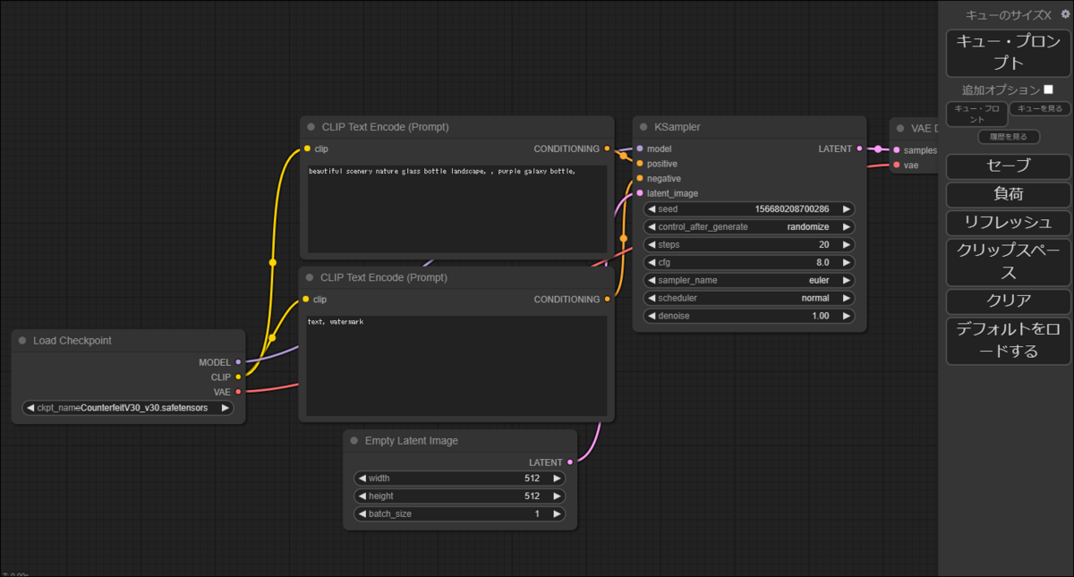
Task: Click the 負荷 load button
Action: click(x=1009, y=194)
